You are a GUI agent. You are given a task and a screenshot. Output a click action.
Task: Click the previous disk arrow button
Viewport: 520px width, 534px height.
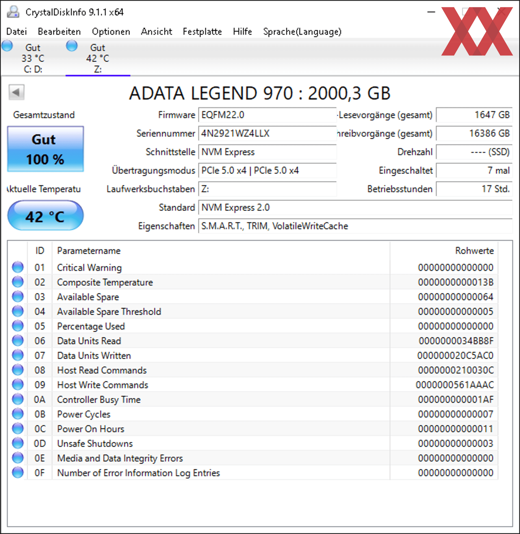(x=17, y=92)
